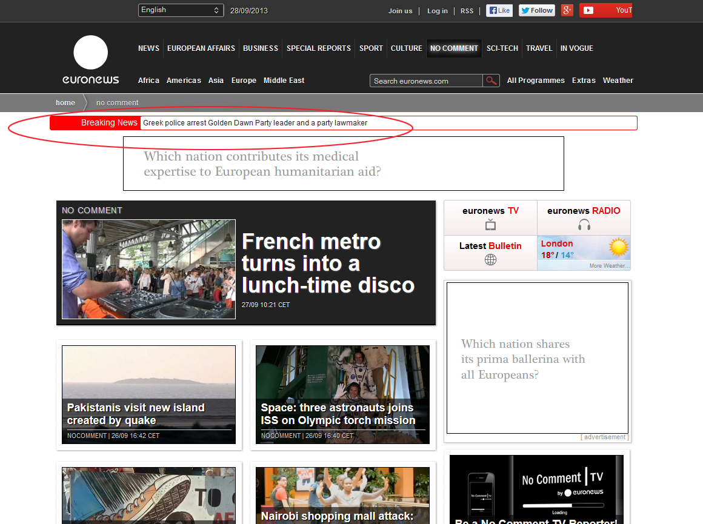
Task: Open the All Programmes menu
Action: tap(536, 81)
